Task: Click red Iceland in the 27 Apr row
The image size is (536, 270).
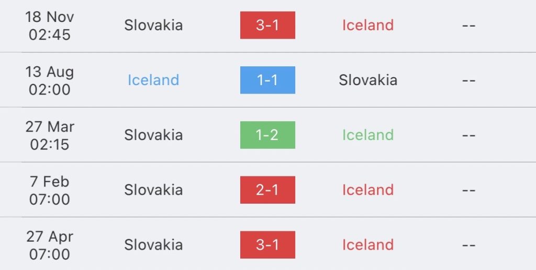Action: click(x=367, y=244)
